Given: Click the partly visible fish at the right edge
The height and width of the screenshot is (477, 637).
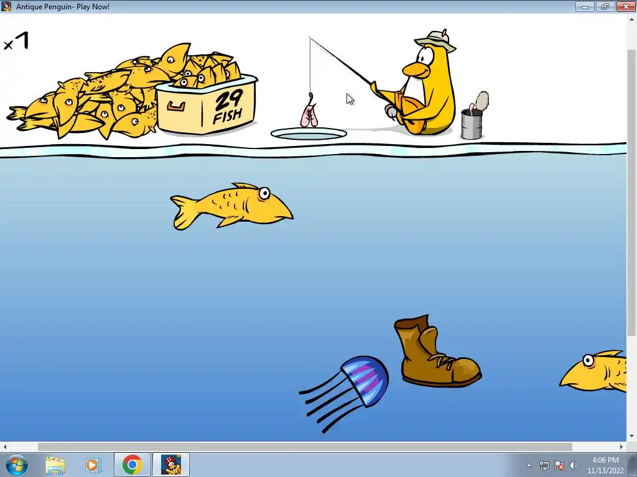Looking at the screenshot, I should pyautogui.click(x=593, y=371).
